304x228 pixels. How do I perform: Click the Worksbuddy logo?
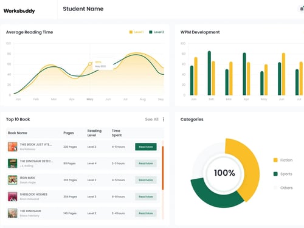point(19,11)
